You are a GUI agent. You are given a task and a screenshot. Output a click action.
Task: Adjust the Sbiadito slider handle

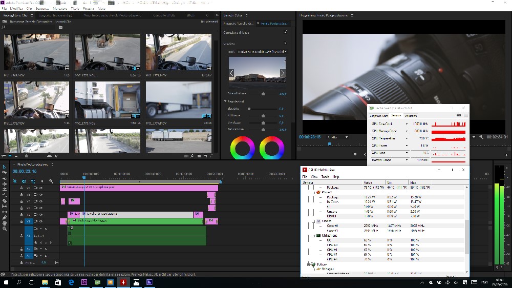click(x=249, y=109)
